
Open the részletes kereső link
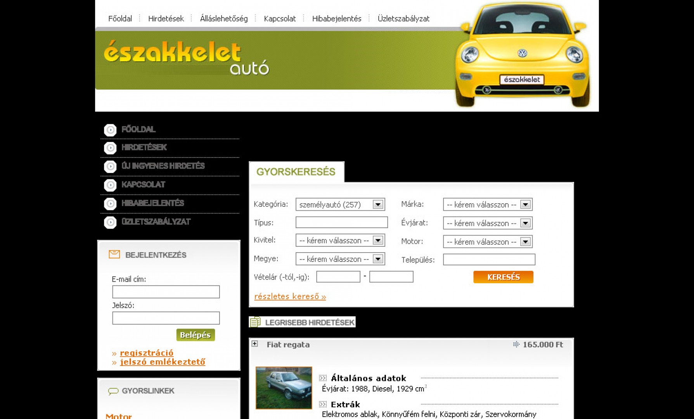click(290, 296)
